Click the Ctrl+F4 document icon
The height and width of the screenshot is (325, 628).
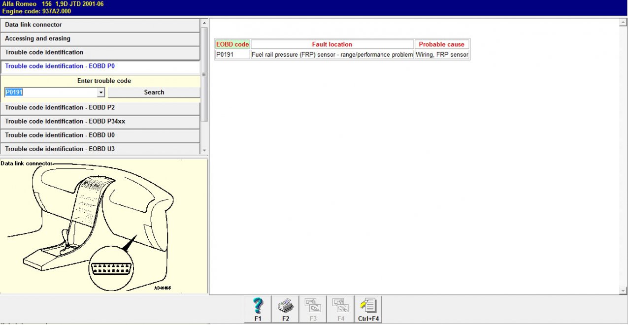[x=368, y=309]
